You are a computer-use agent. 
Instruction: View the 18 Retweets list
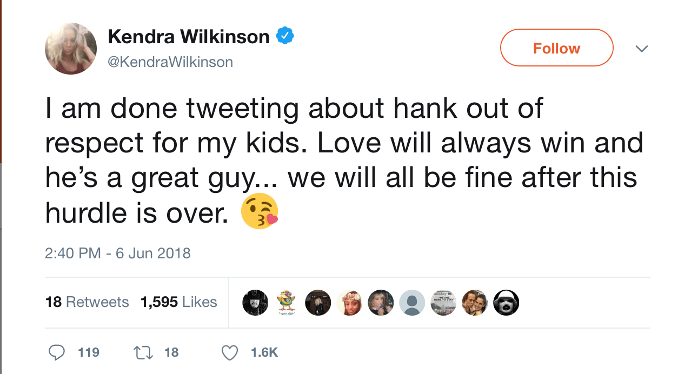coord(87,302)
